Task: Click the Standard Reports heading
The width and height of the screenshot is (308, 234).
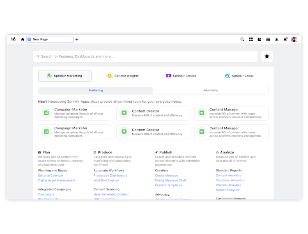Action: [x=229, y=171]
